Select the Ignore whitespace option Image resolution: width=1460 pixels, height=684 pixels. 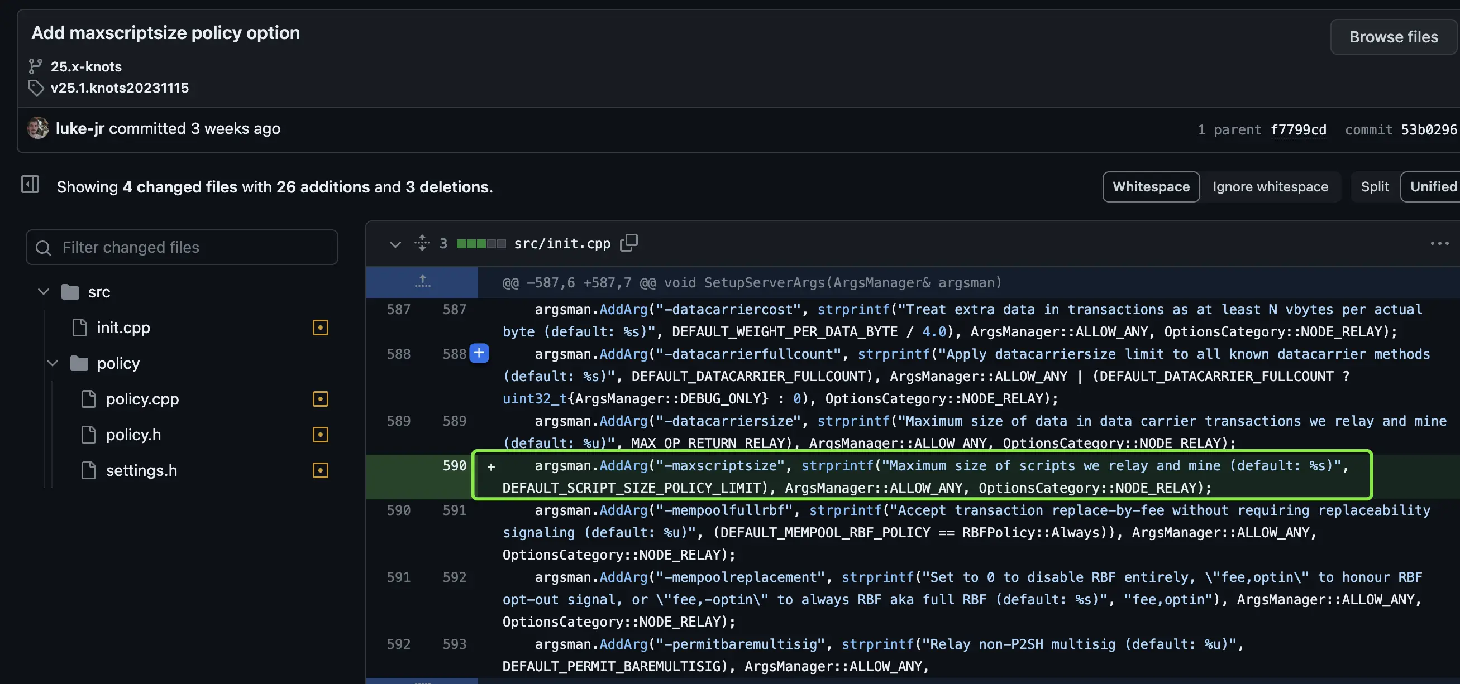(x=1270, y=187)
